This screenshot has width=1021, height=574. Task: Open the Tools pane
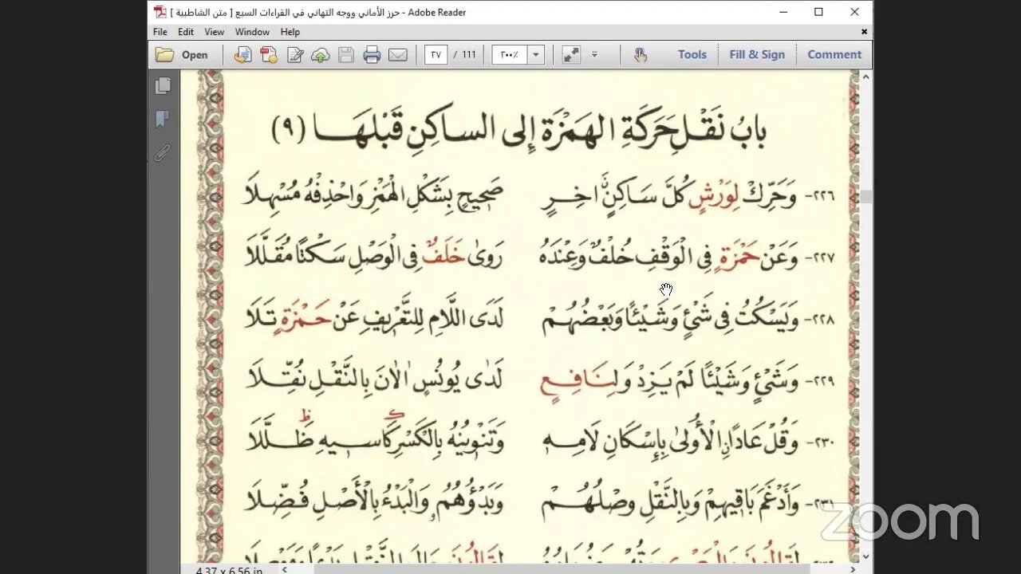coord(692,55)
